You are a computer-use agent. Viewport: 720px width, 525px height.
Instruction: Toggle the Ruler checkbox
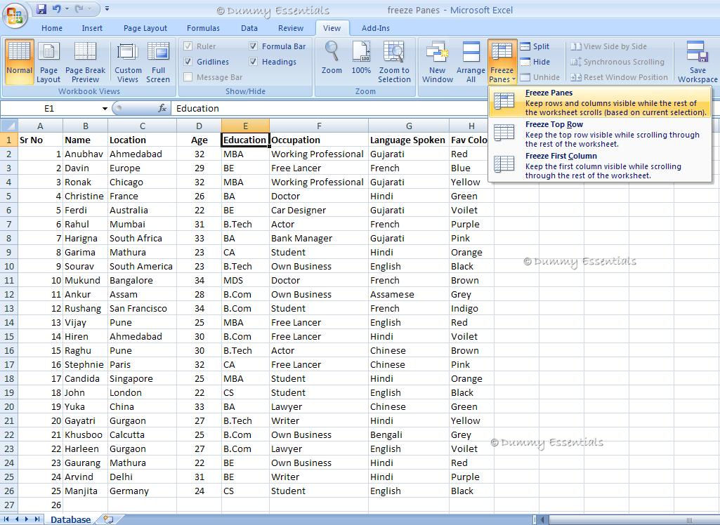point(188,46)
